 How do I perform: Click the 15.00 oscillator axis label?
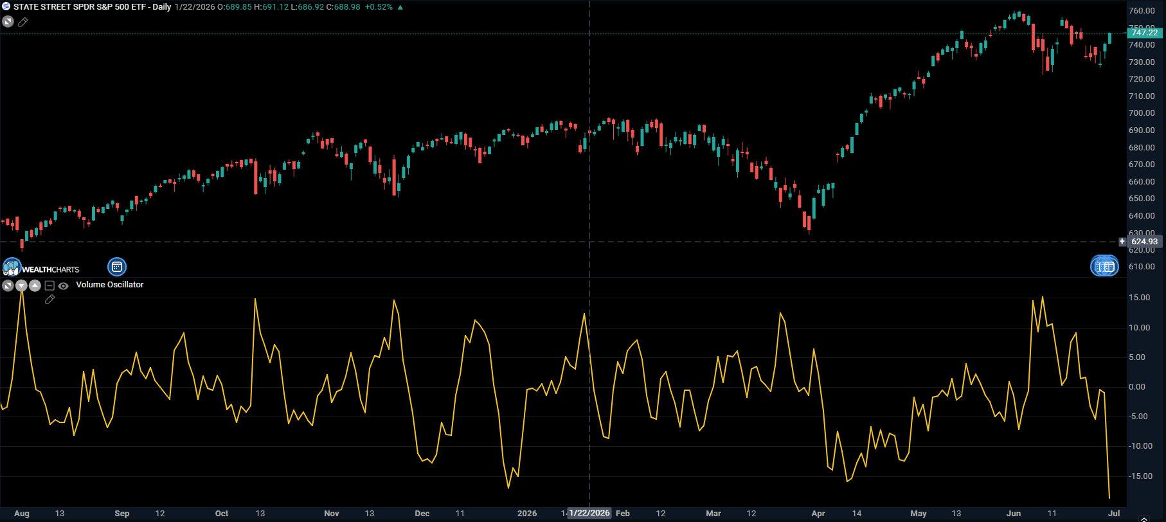click(x=1140, y=298)
